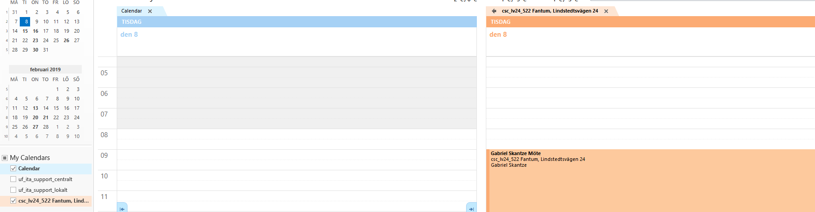This screenshot has width=815, height=212.
Task: Click the orange TISDAG day header
Action: (x=650, y=22)
